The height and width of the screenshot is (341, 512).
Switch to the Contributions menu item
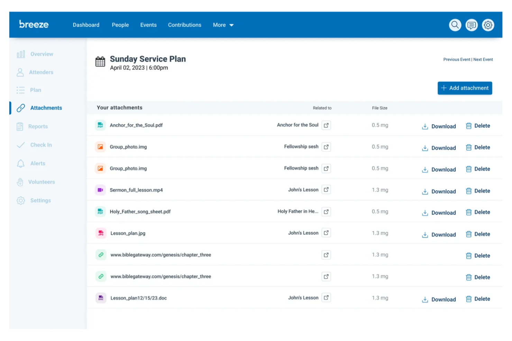click(184, 25)
